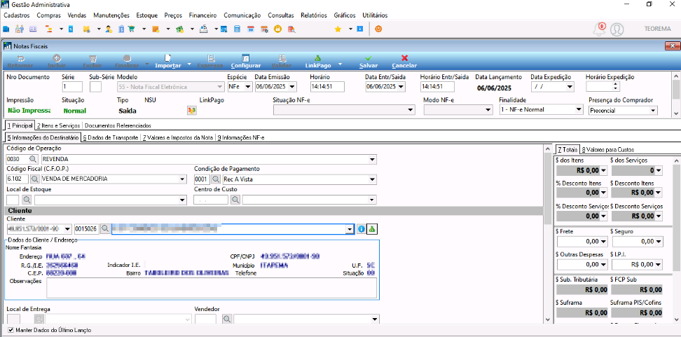Click the LinkPago small icon below label

click(191, 110)
